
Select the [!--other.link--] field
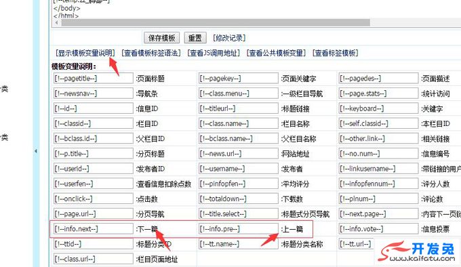pos(378,138)
